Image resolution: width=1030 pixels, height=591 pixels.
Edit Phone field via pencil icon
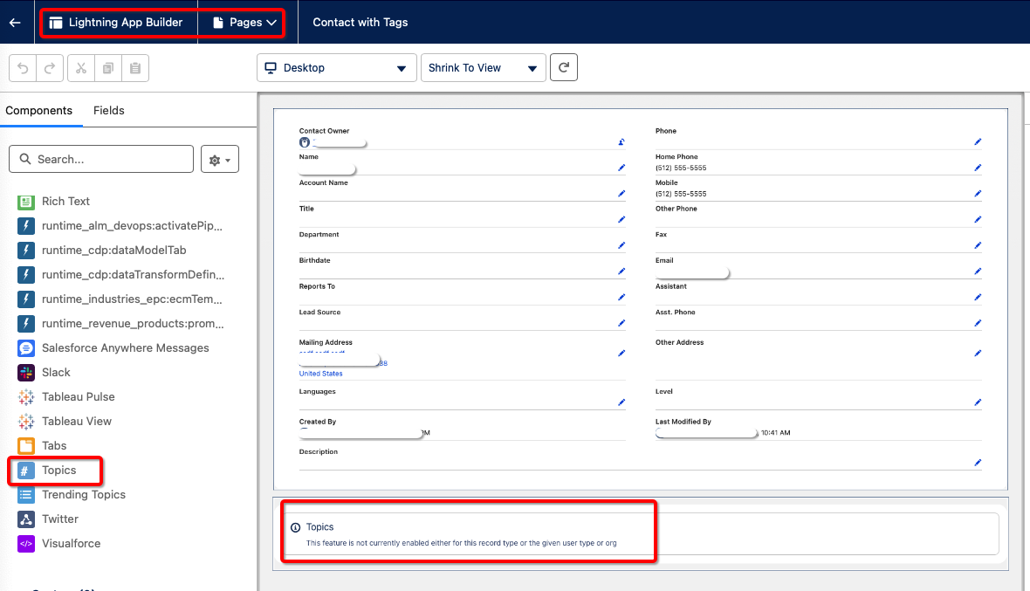pyautogui.click(x=978, y=141)
